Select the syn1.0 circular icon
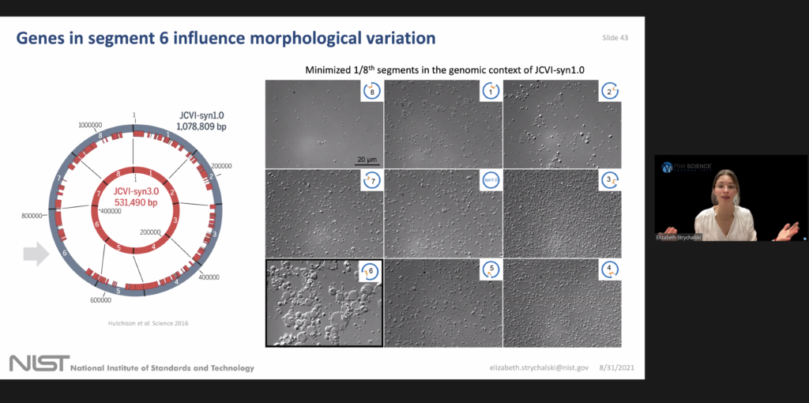Image resolution: width=809 pixels, height=403 pixels. (x=491, y=181)
